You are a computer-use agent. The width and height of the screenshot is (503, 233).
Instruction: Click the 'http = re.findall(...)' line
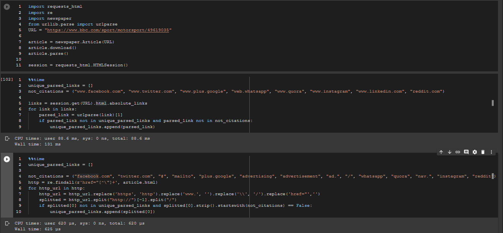(x=93, y=182)
